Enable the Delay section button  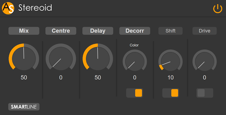pyautogui.click(x=98, y=31)
